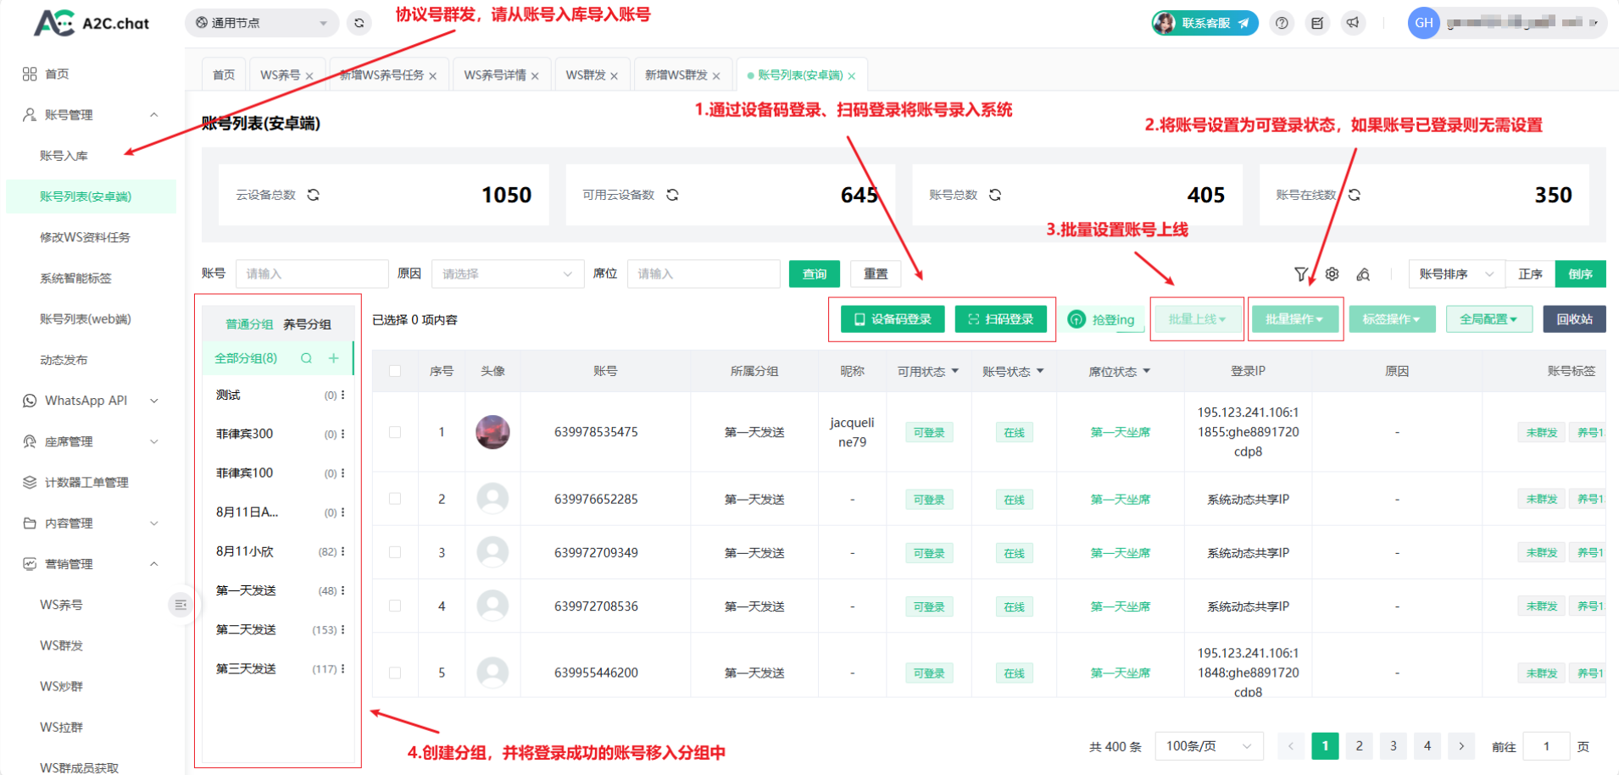Select all rows with header checkbox
The height and width of the screenshot is (775, 1619).
pyautogui.click(x=395, y=371)
